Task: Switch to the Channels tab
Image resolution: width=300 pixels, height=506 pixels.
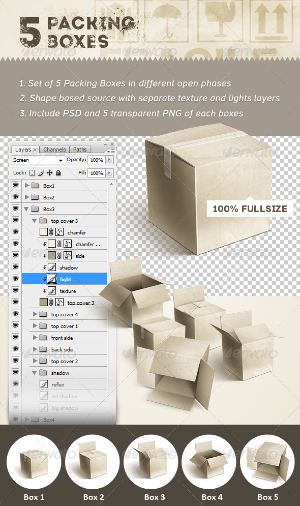Action: pyautogui.click(x=54, y=150)
